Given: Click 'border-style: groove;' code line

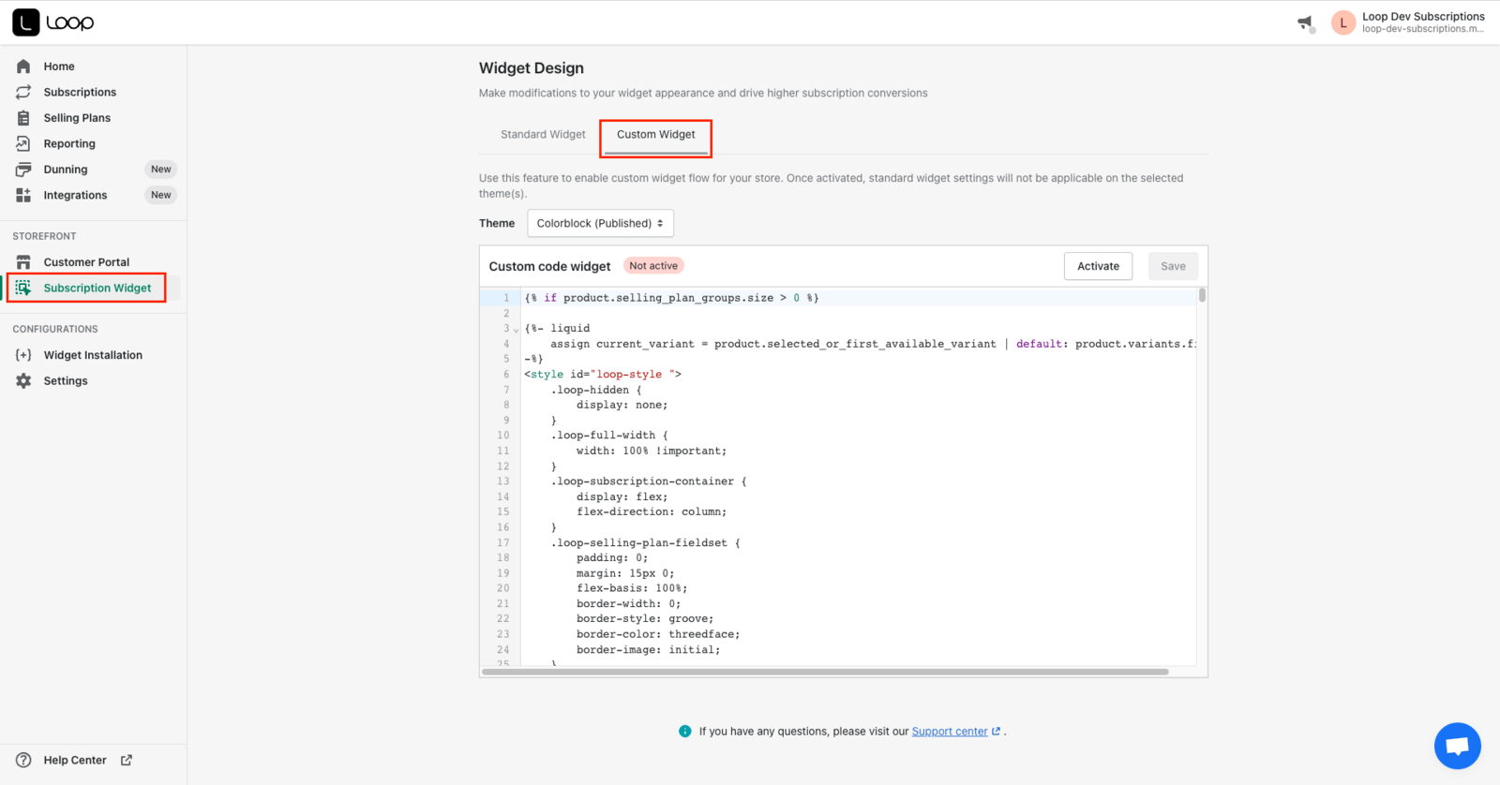Looking at the screenshot, I should (x=645, y=619).
